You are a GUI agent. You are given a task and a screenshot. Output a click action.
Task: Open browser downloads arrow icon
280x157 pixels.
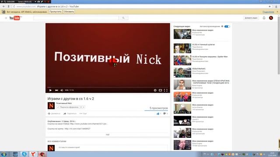click(x=276, y=7)
